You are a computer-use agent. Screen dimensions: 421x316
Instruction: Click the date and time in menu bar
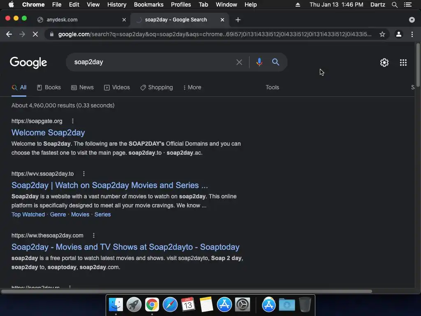tap(336, 5)
